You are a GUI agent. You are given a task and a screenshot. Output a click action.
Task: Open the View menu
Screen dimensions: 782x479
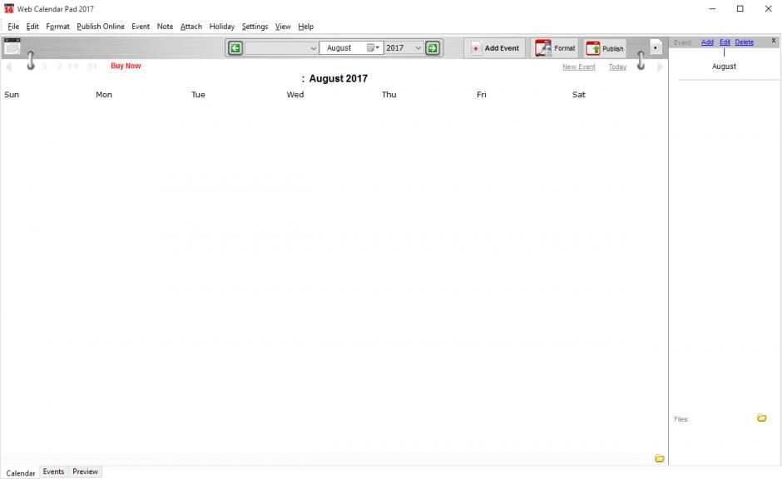[x=283, y=27]
